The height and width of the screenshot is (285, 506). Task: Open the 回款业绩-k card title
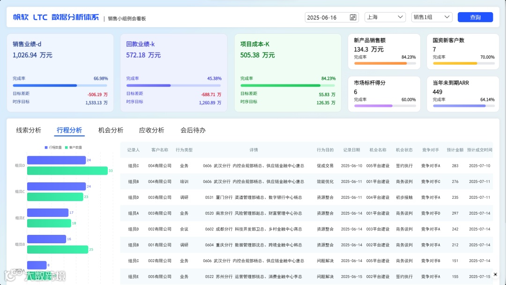click(141, 44)
